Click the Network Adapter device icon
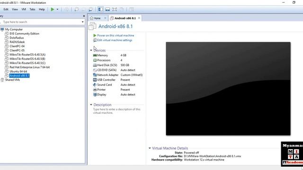 (x=95, y=75)
